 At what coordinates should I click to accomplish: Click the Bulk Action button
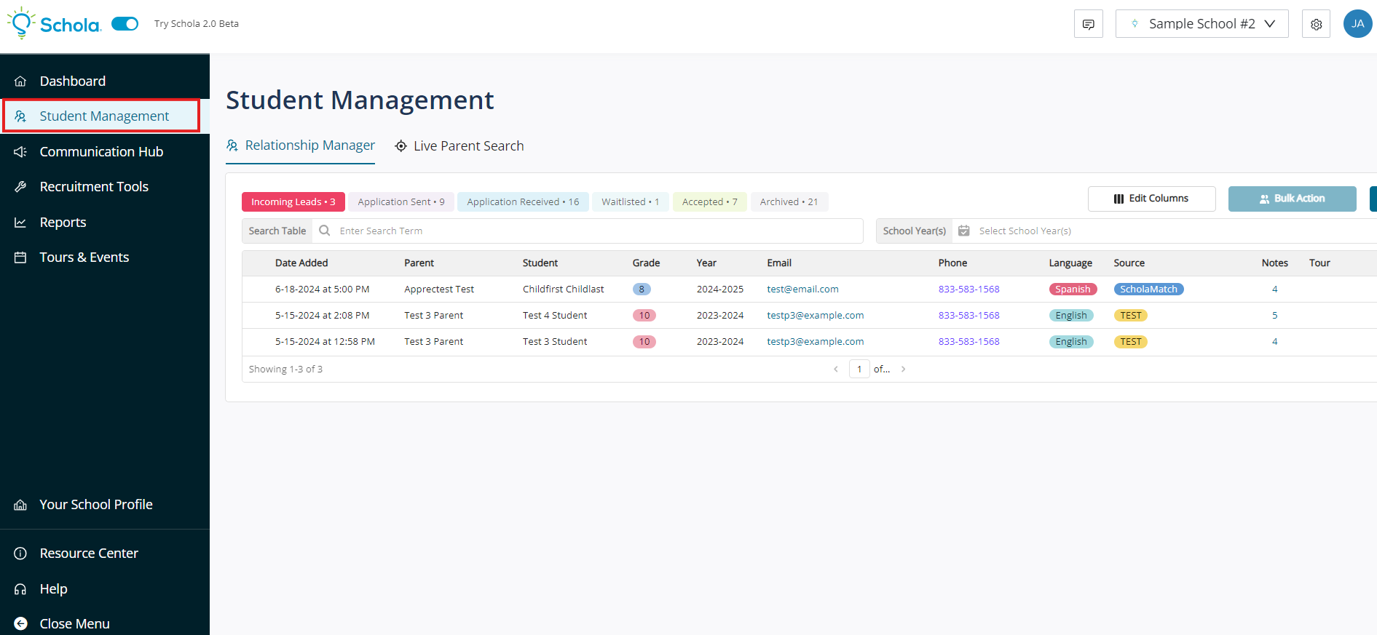tap(1292, 199)
